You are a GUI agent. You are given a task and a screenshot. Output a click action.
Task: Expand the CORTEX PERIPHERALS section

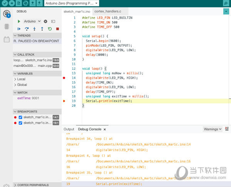(x=37, y=185)
